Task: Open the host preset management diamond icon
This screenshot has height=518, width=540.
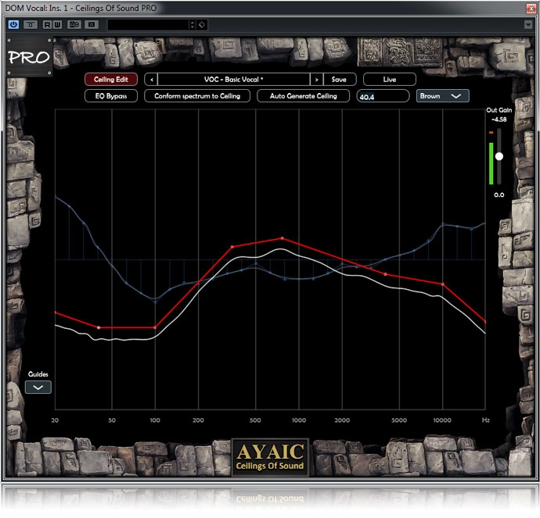Action: [x=201, y=24]
